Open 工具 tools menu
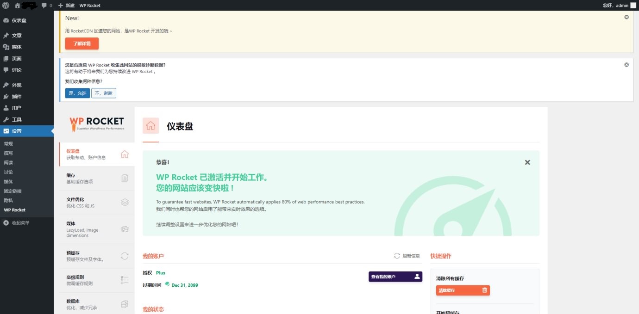The height and width of the screenshot is (314, 639). [x=27, y=119]
